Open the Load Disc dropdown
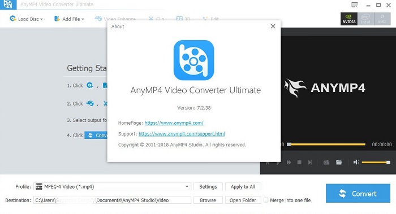396x214 pixels. click(26, 19)
